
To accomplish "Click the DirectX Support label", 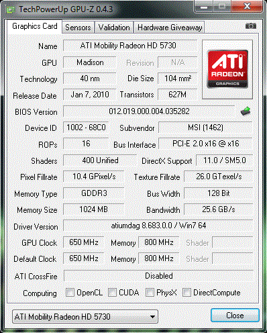I will point(167,161).
